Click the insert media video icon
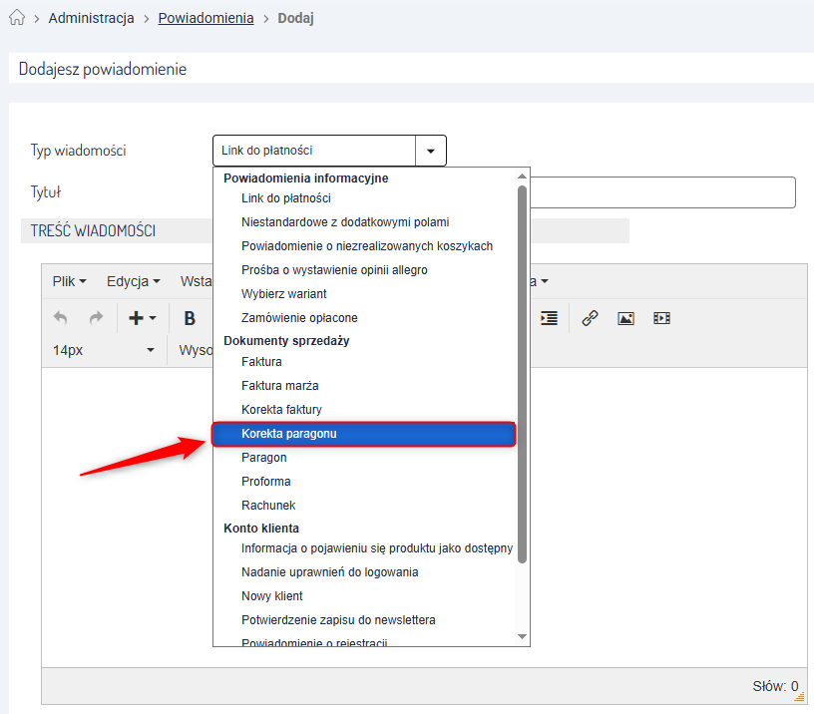This screenshot has height=714, width=814. pyautogui.click(x=661, y=318)
